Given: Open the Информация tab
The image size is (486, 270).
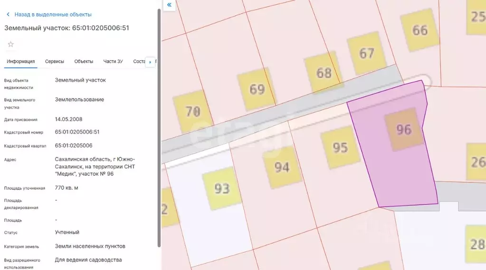Looking at the screenshot, I should (21, 61).
